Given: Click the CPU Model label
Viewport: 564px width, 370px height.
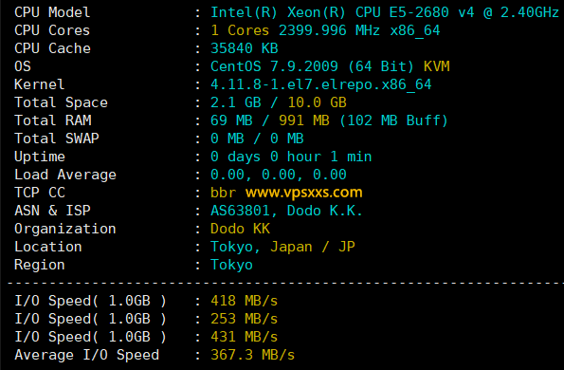Looking at the screenshot, I should tap(52, 12).
